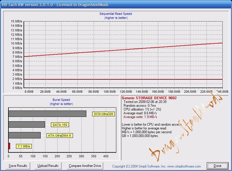Click the SATA 150 label
Screen dimensions: 232x171
[x=60, y=125]
